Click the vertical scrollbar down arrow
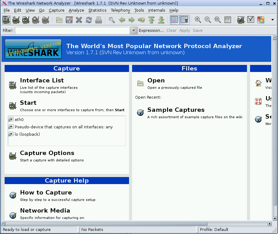Image resolution: width=278 pixels, height=234 pixels. tap(275, 218)
